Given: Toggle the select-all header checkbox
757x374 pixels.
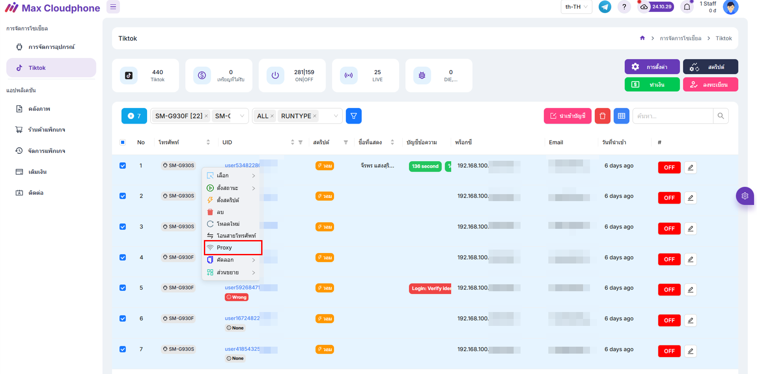Looking at the screenshot, I should (123, 142).
